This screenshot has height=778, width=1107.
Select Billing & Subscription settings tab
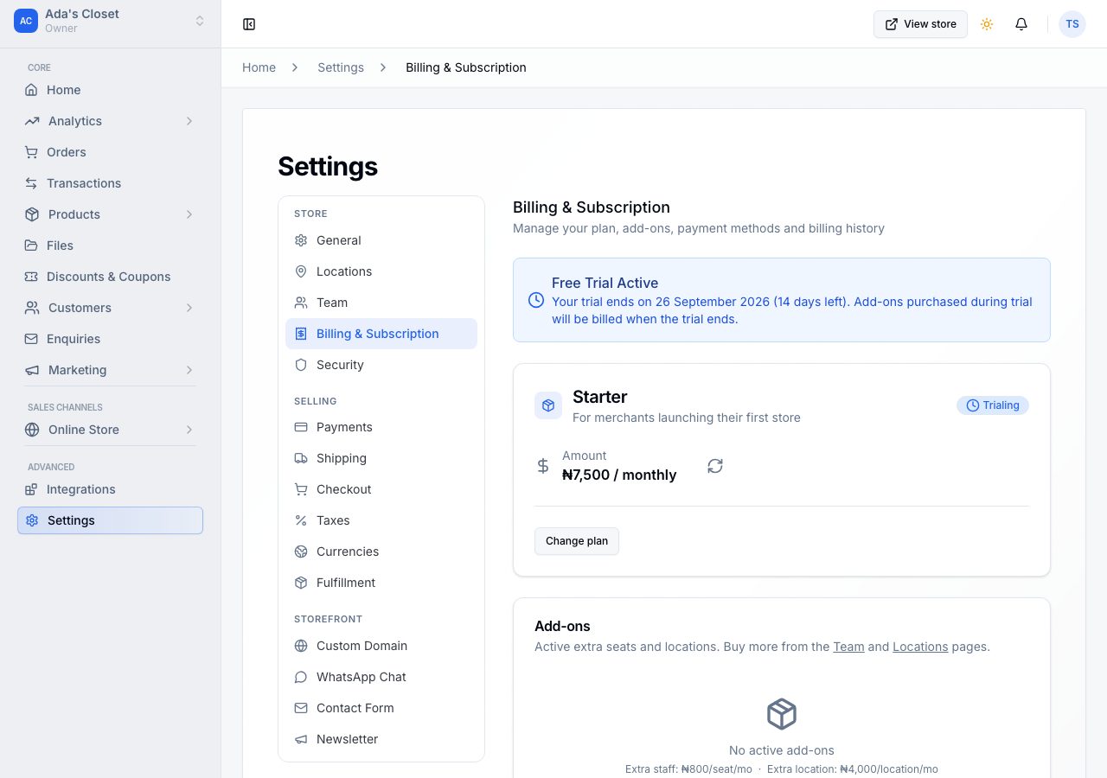381,334
